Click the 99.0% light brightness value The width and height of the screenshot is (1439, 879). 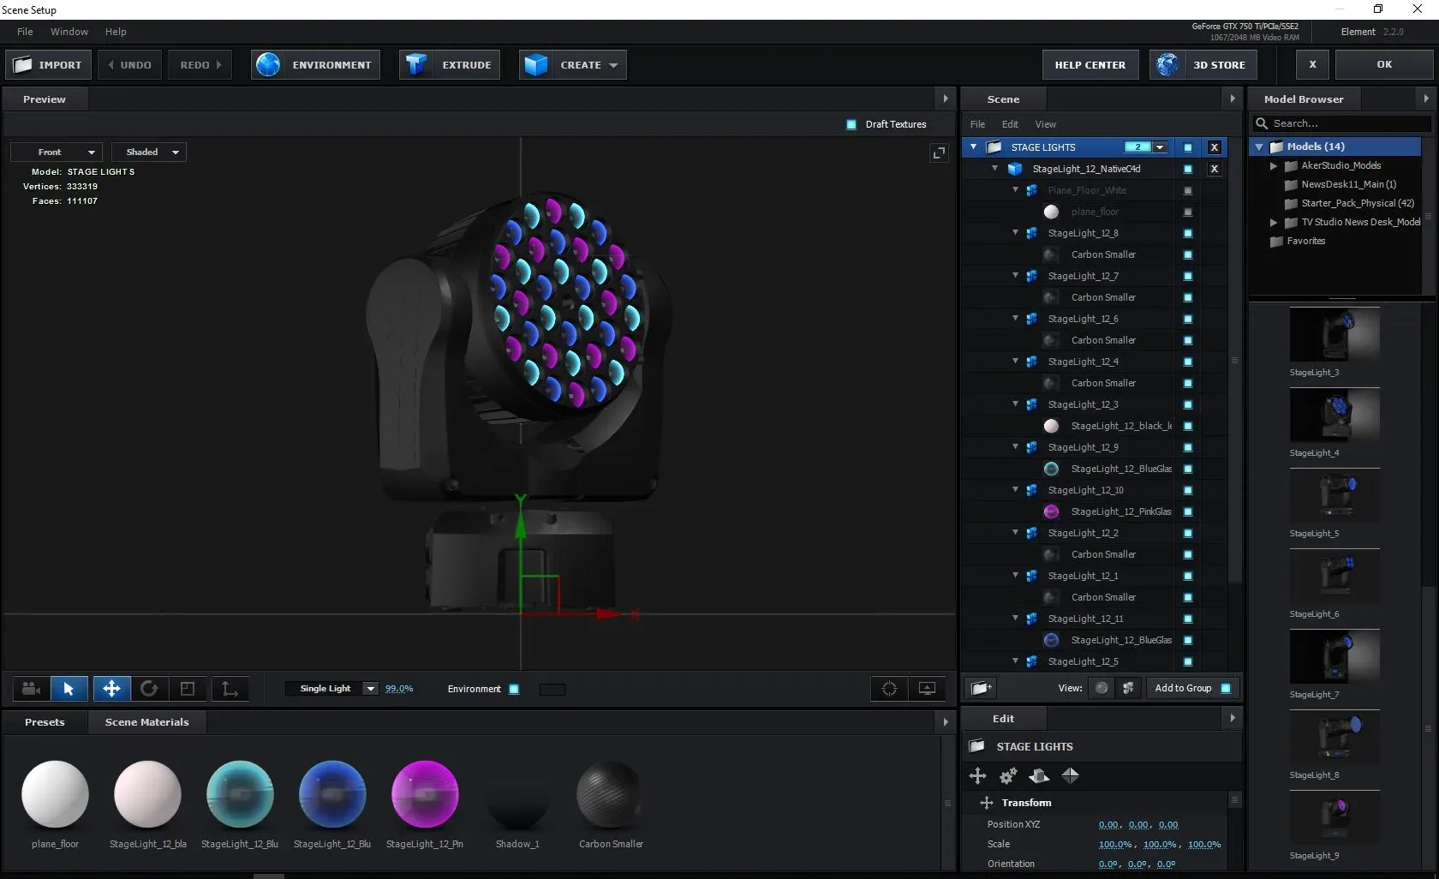[399, 689]
